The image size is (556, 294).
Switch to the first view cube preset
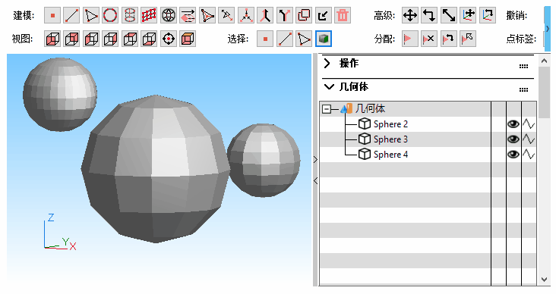(52, 39)
